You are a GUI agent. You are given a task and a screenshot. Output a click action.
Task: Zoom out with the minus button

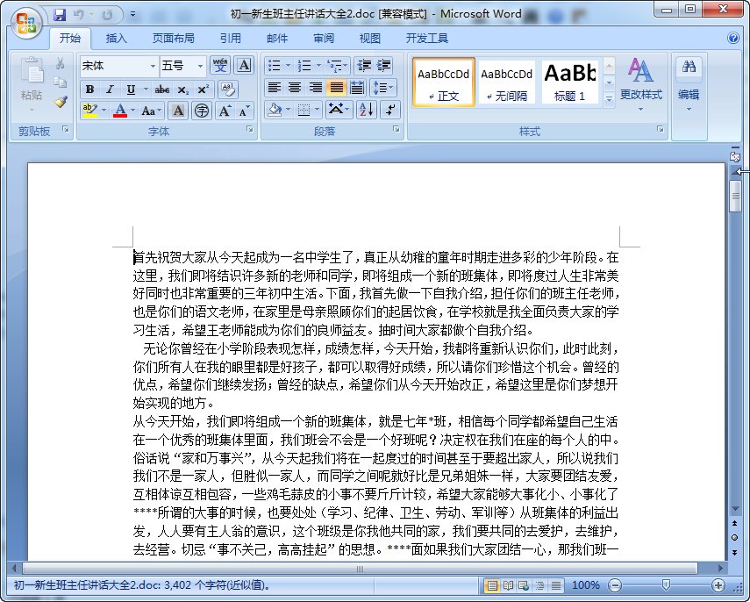point(615,585)
